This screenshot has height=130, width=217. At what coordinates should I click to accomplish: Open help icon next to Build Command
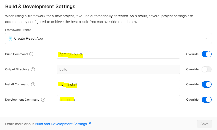tap(31, 54)
